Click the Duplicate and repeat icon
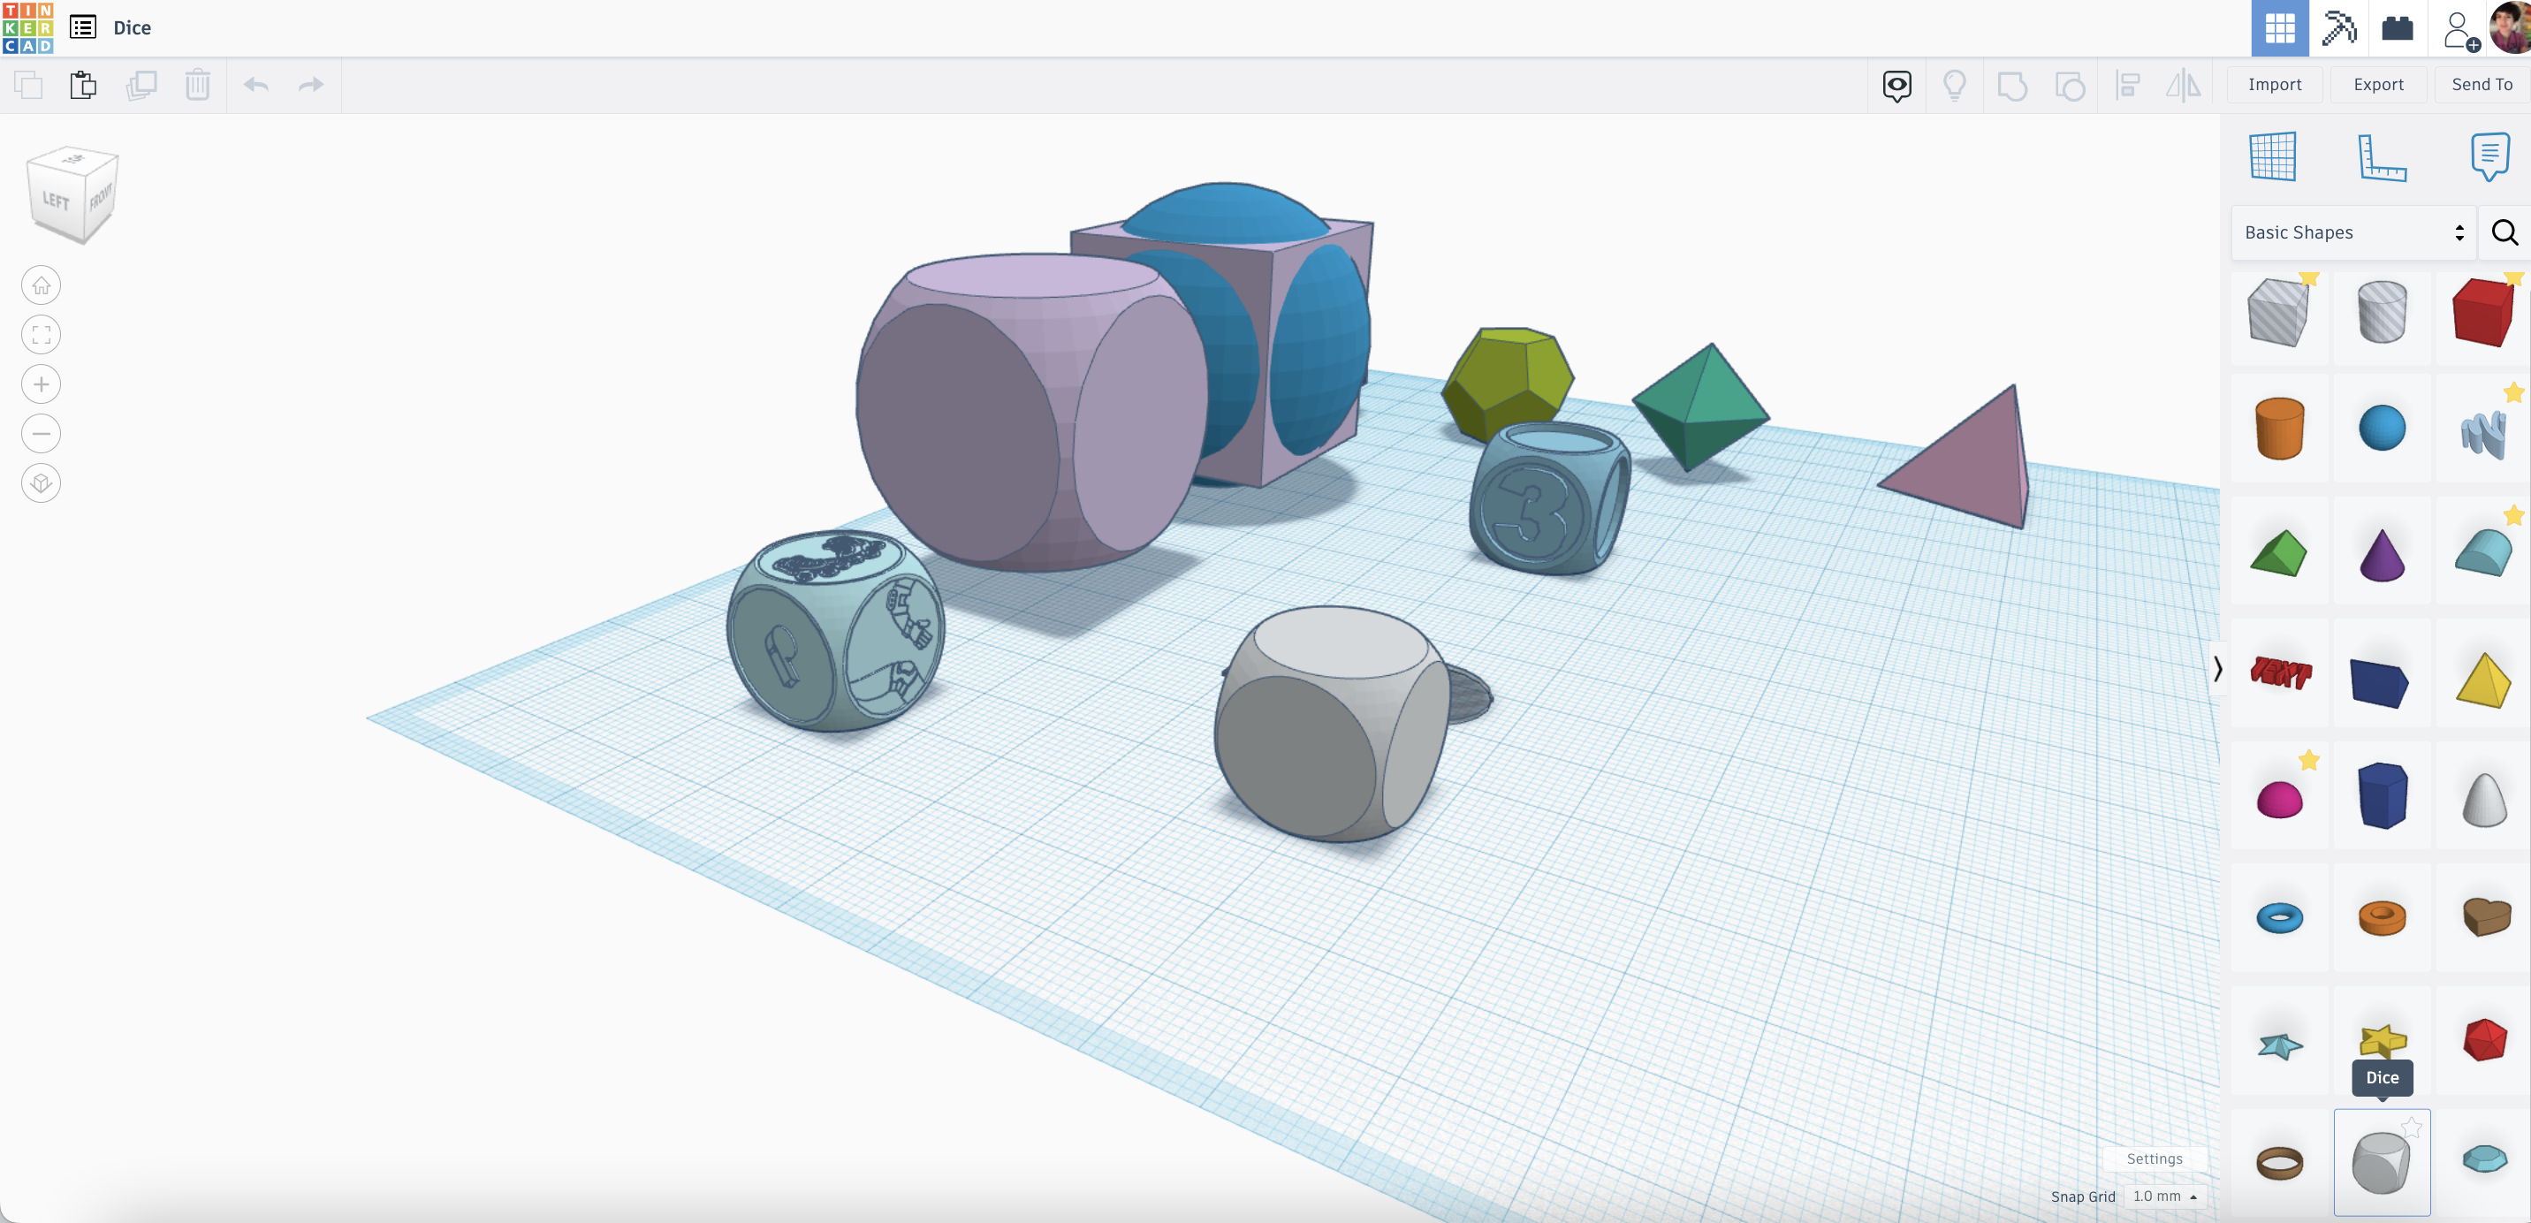 coord(141,85)
